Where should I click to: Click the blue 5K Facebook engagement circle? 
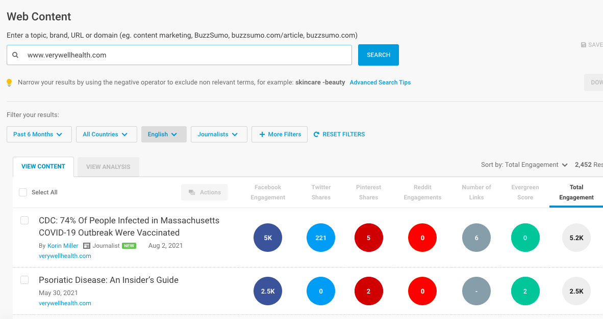point(268,238)
